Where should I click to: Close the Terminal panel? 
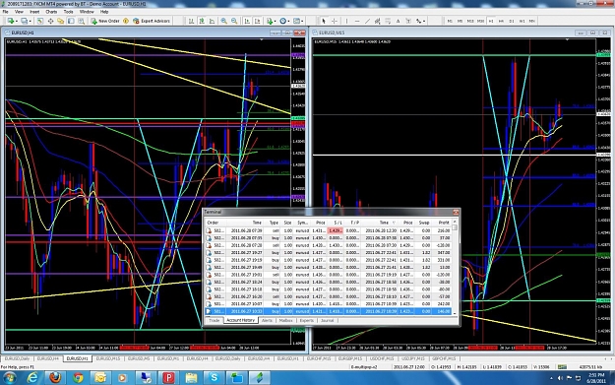coord(456,212)
